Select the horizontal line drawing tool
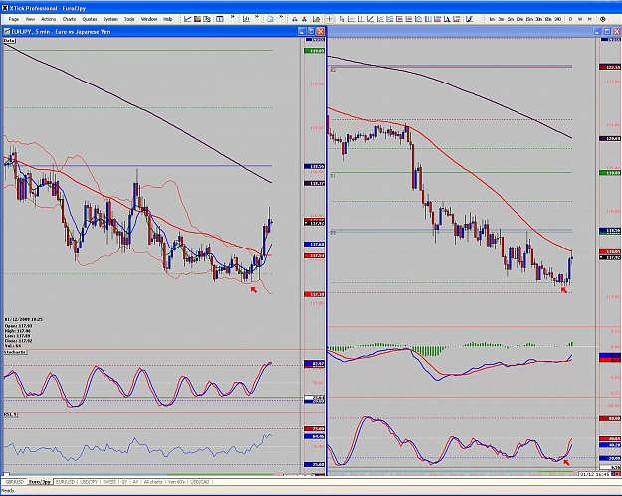This screenshot has width=622, height=496. pos(352,19)
